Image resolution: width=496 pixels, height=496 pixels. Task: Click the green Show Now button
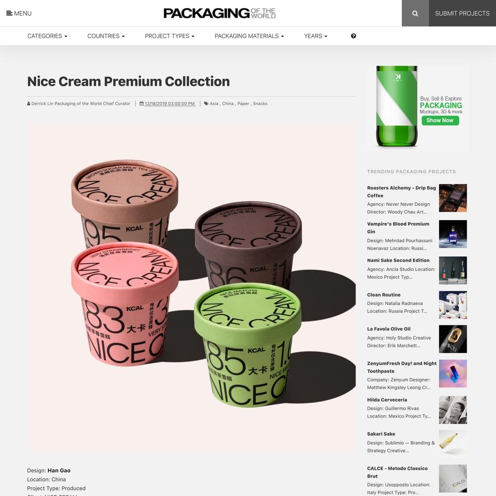[440, 120]
